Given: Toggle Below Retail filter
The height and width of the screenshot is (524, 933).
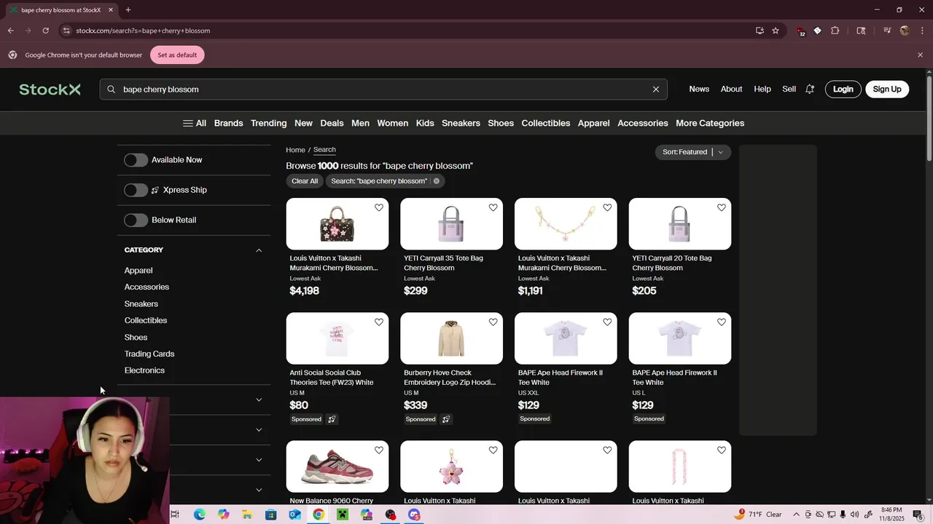Looking at the screenshot, I should pyautogui.click(x=136, y=220).
